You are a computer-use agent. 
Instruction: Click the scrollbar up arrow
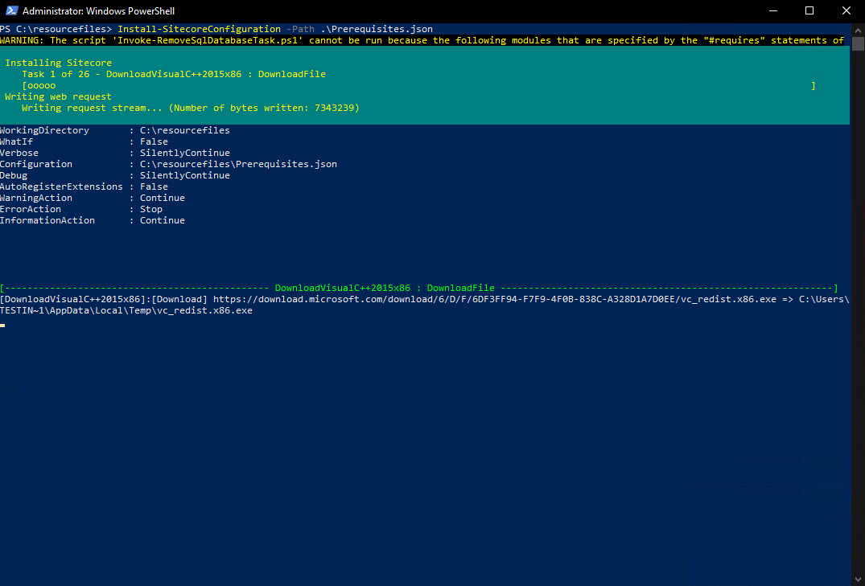(x=858, y=29)
